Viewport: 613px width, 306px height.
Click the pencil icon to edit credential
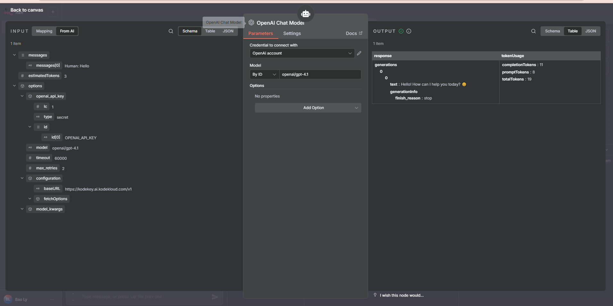(x=359, y=53)
